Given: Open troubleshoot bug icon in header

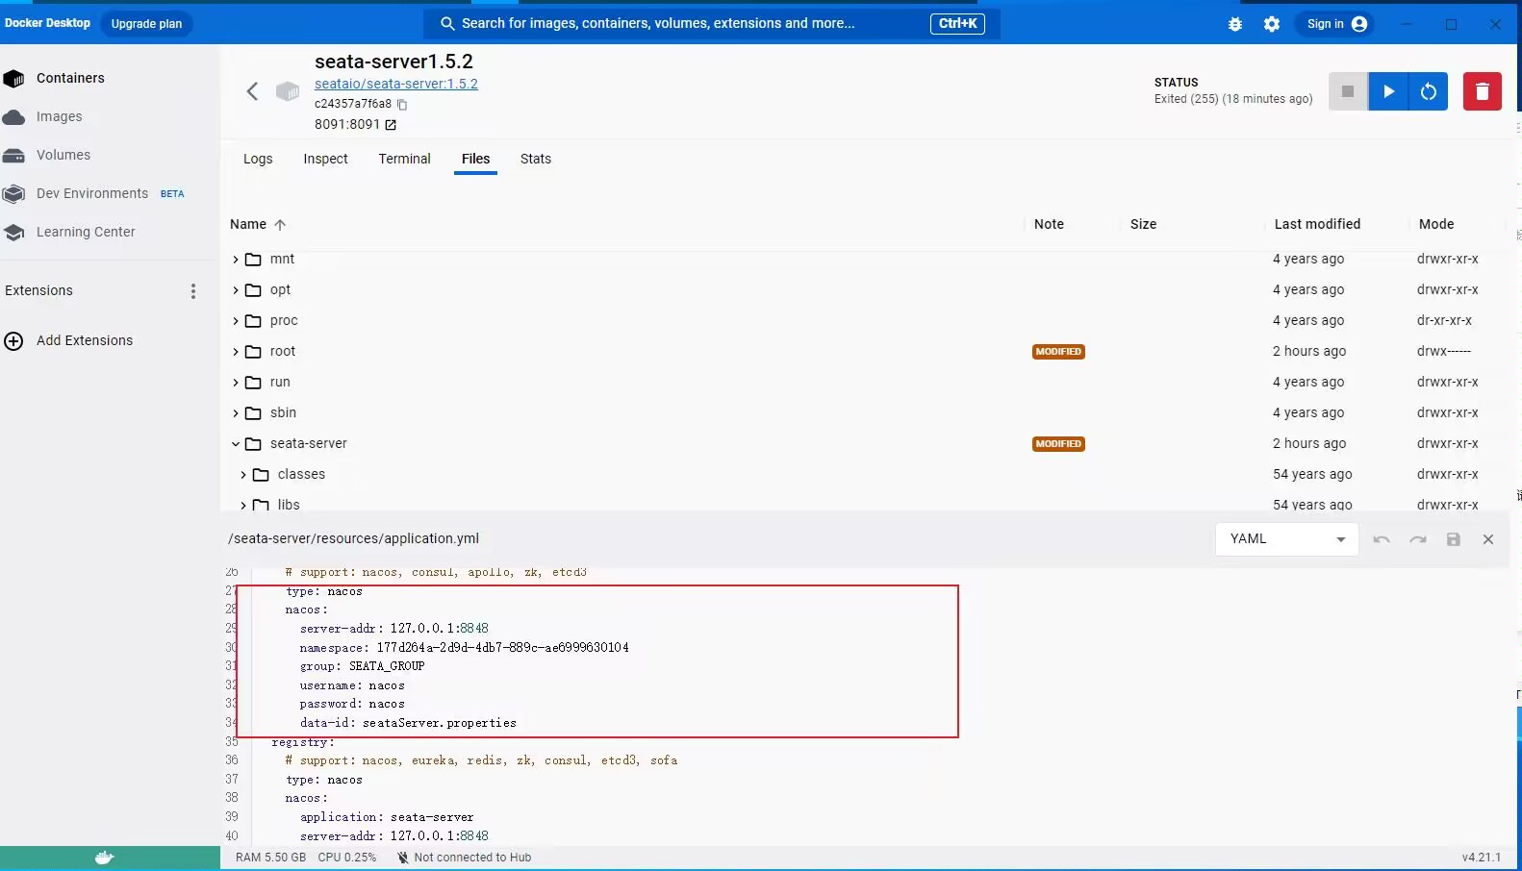Looking at the screenshot, I should tap(1235, 24).
